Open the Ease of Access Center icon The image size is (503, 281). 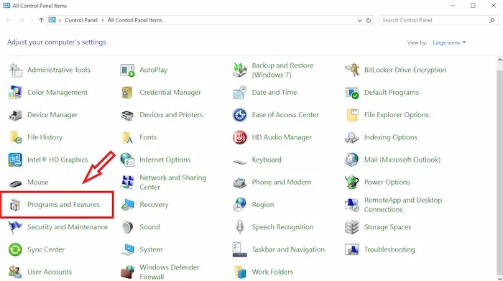239,115
